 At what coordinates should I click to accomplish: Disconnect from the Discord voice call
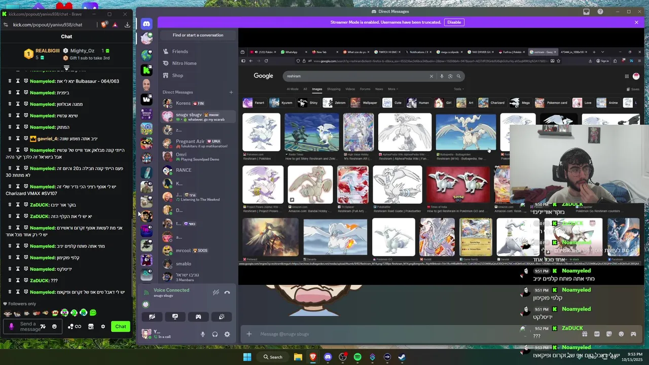(x=227, y=293)
